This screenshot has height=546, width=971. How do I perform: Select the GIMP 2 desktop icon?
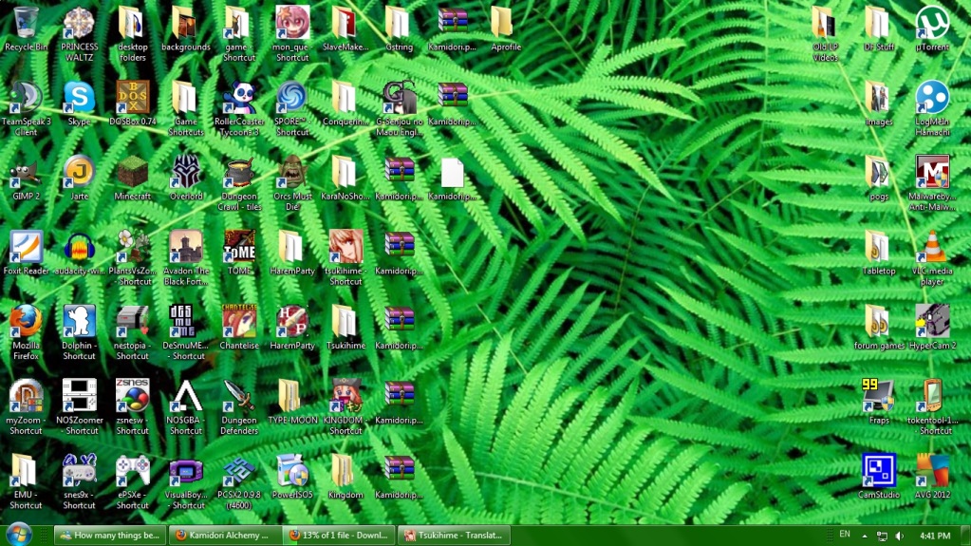coord(26,173)
